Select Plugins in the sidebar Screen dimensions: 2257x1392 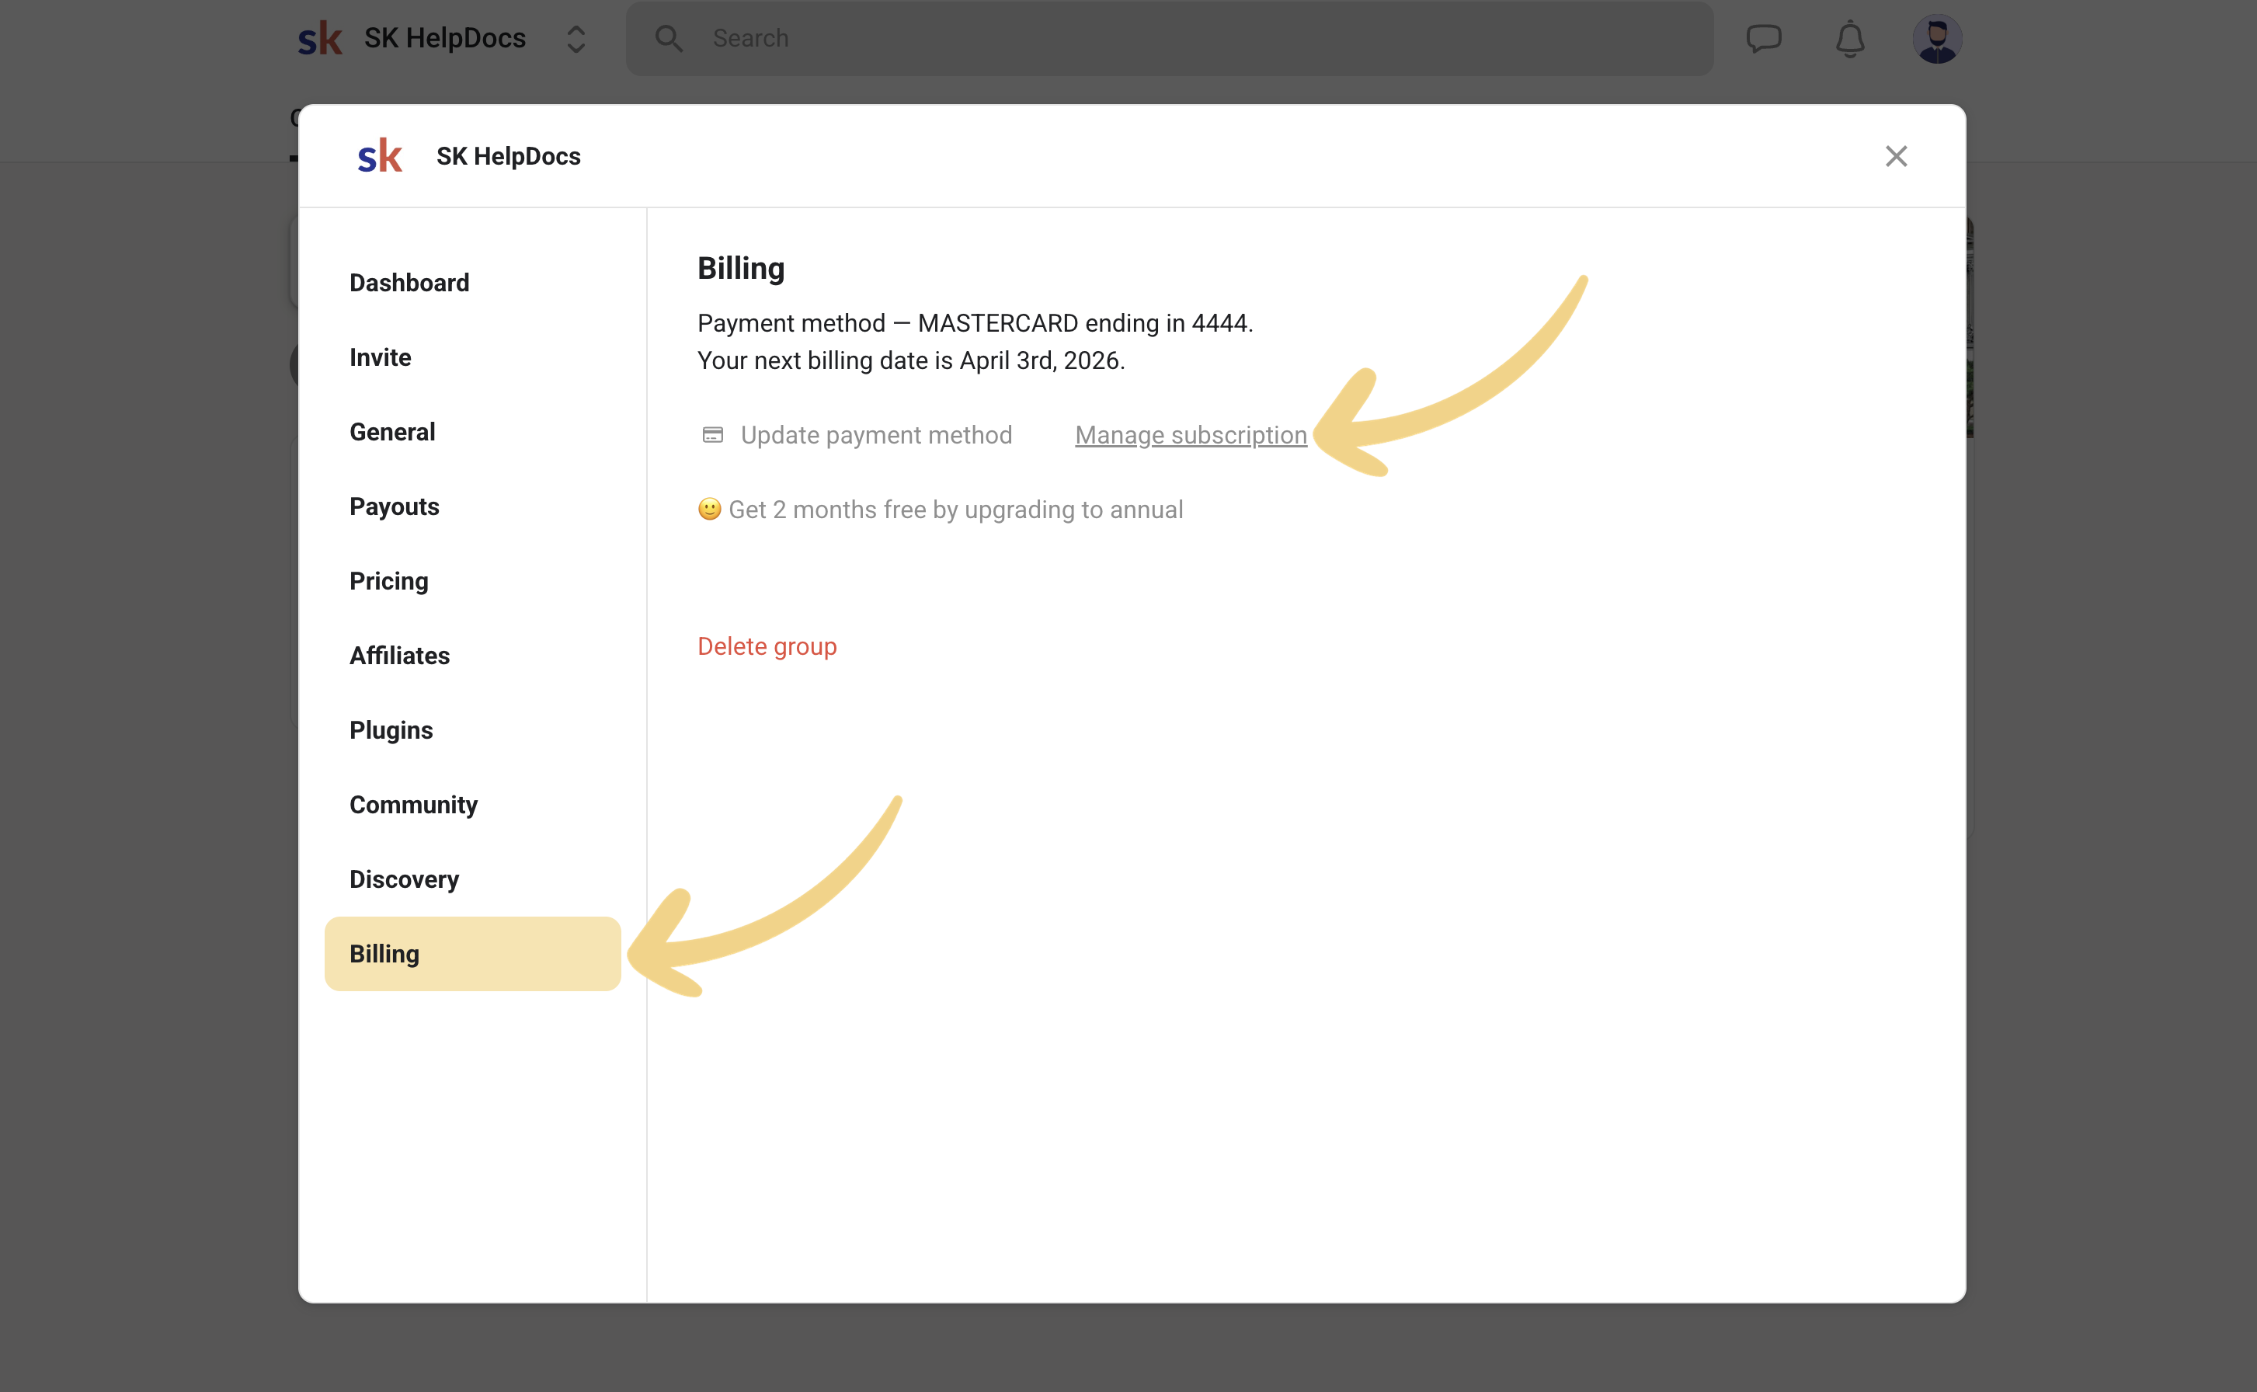click(391, 730)
